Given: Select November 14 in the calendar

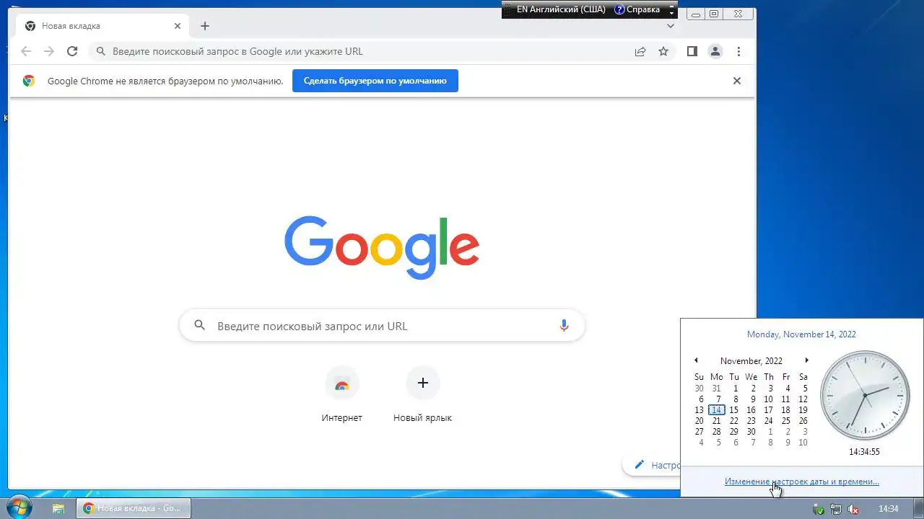Looking at the screenshot, I should [x=716, y=409].
